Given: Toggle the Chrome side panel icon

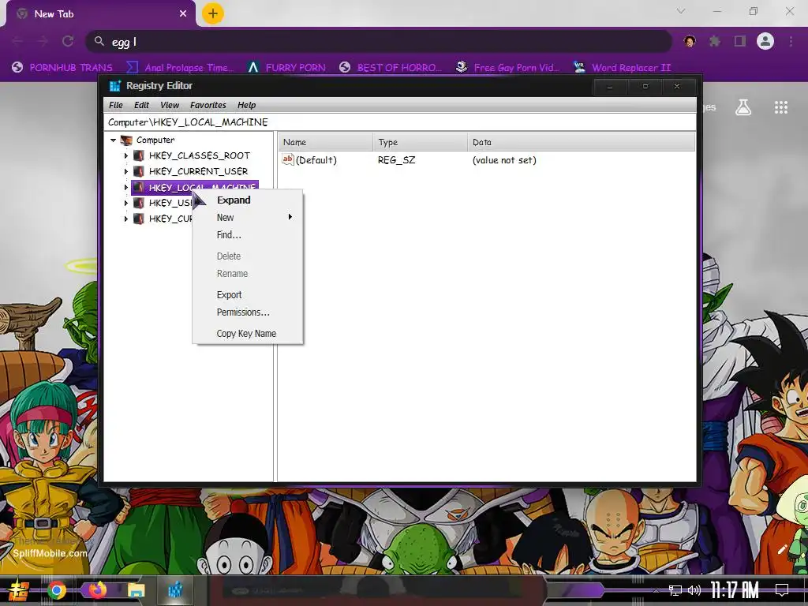Looking at the screenshot, I should 740,41.
